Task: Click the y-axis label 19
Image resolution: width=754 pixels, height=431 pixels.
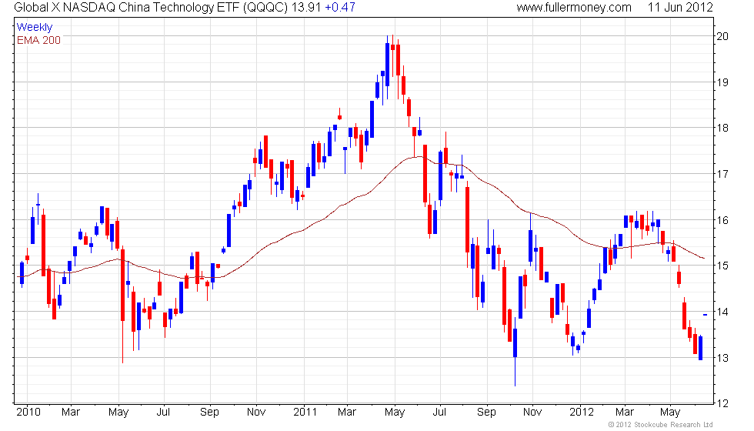Action: 722,82
